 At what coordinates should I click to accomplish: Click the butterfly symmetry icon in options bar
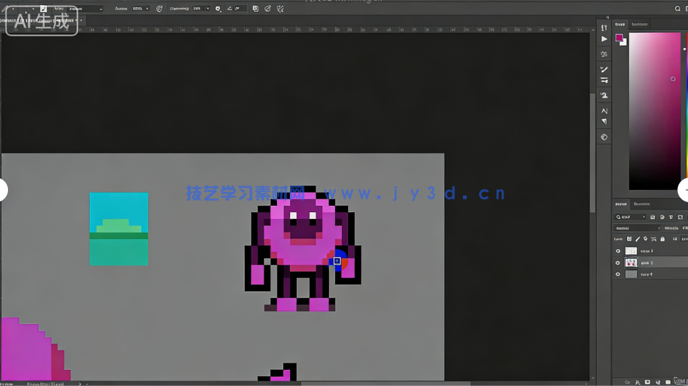coord(280,9)
